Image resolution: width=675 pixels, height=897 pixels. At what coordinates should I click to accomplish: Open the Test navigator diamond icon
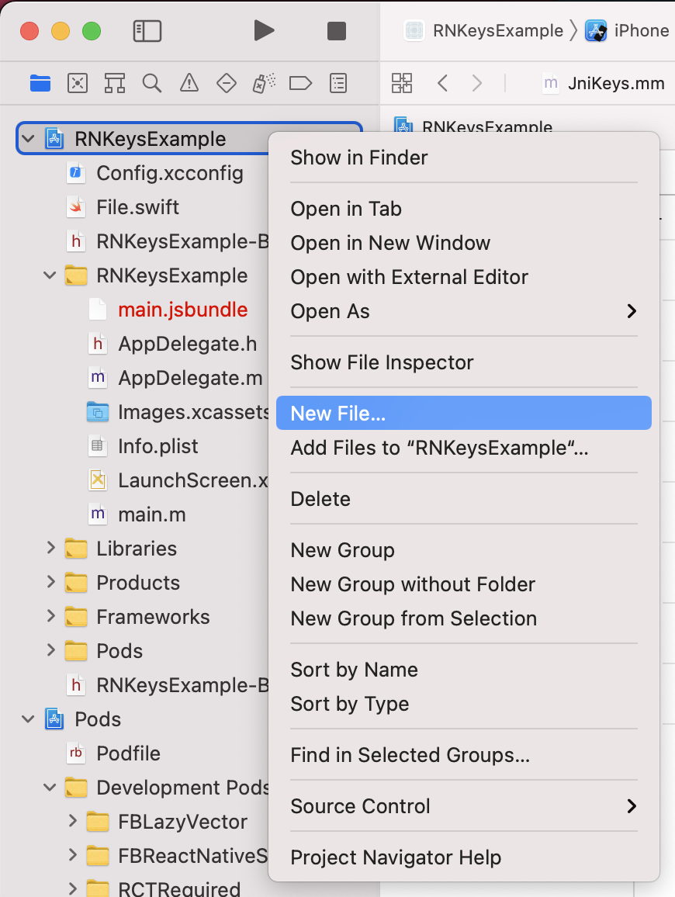point(227,84)
